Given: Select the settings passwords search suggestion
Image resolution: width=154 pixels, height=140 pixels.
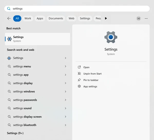Looking at the screenshot, I should [x=25, y=100].
